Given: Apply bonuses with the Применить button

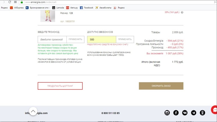Looking at the screenshot, I should click(x=125, y=39).
